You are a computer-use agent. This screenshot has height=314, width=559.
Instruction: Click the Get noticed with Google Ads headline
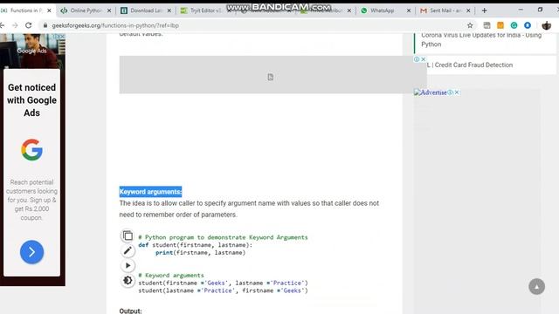(31, 100)
